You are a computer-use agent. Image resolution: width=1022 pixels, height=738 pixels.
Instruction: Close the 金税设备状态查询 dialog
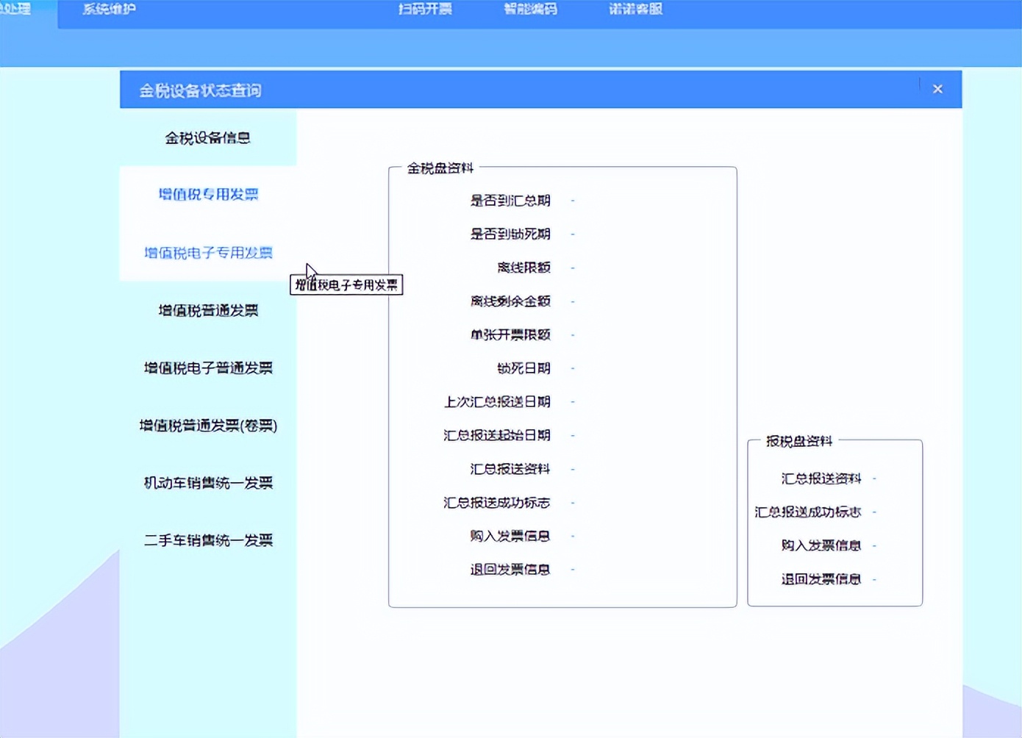click(x=937, y=88)
